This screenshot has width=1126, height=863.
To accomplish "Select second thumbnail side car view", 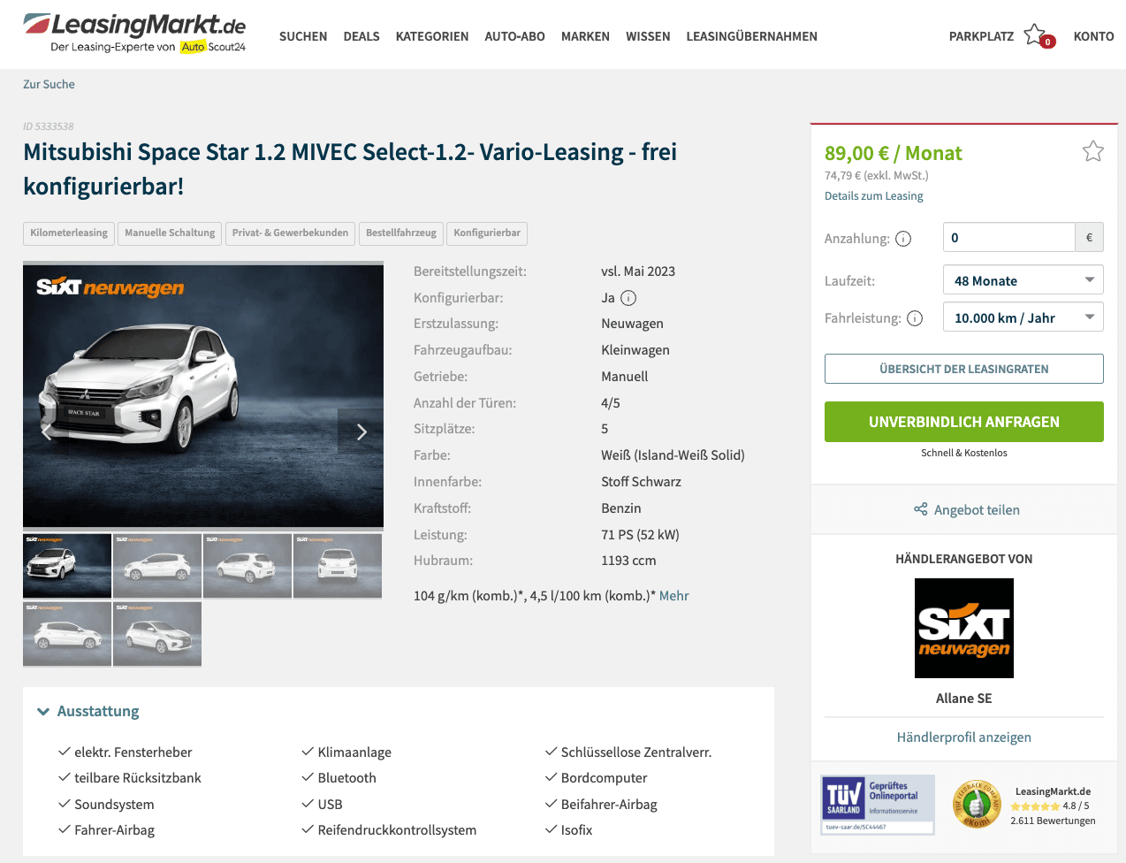I will click(x=157, y=565).
